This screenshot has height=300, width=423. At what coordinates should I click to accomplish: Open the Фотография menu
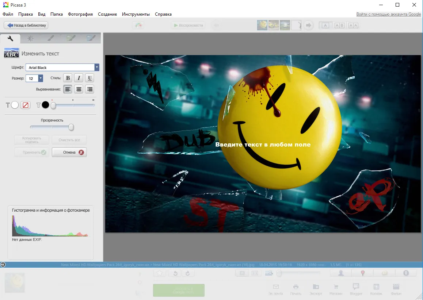pyautogui.click(x=80, y=14)
